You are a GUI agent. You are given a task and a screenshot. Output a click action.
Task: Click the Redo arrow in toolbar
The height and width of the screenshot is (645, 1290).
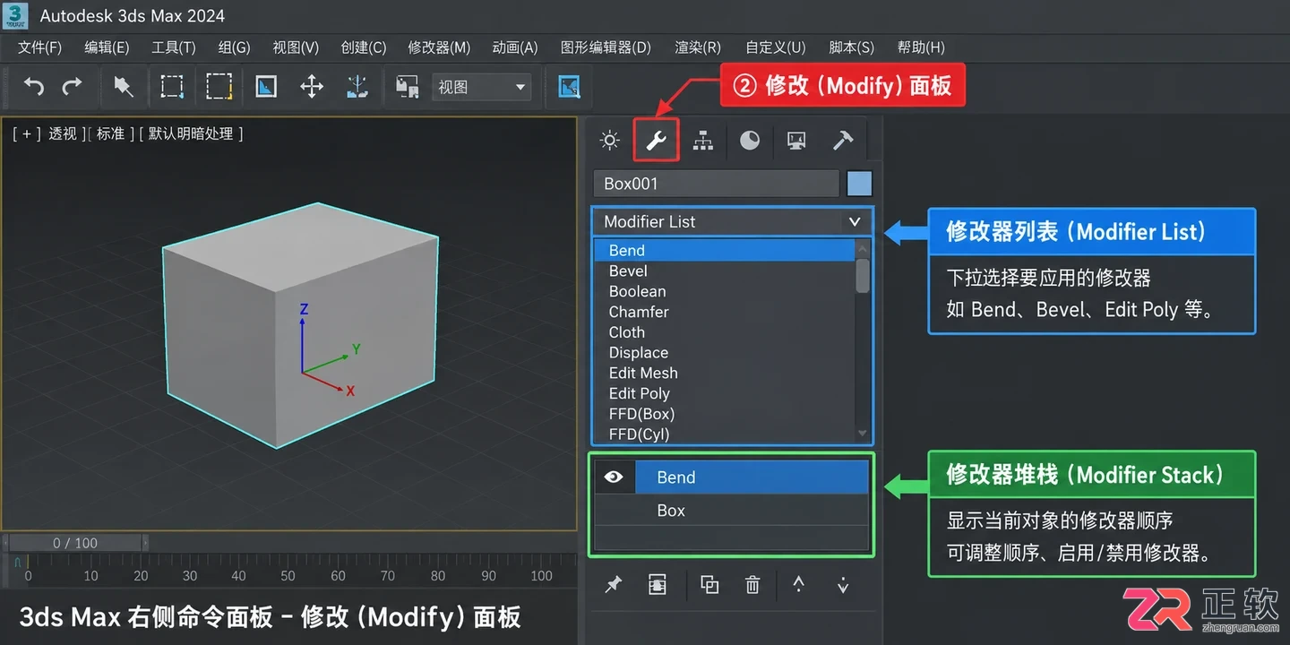coord(73,86)
